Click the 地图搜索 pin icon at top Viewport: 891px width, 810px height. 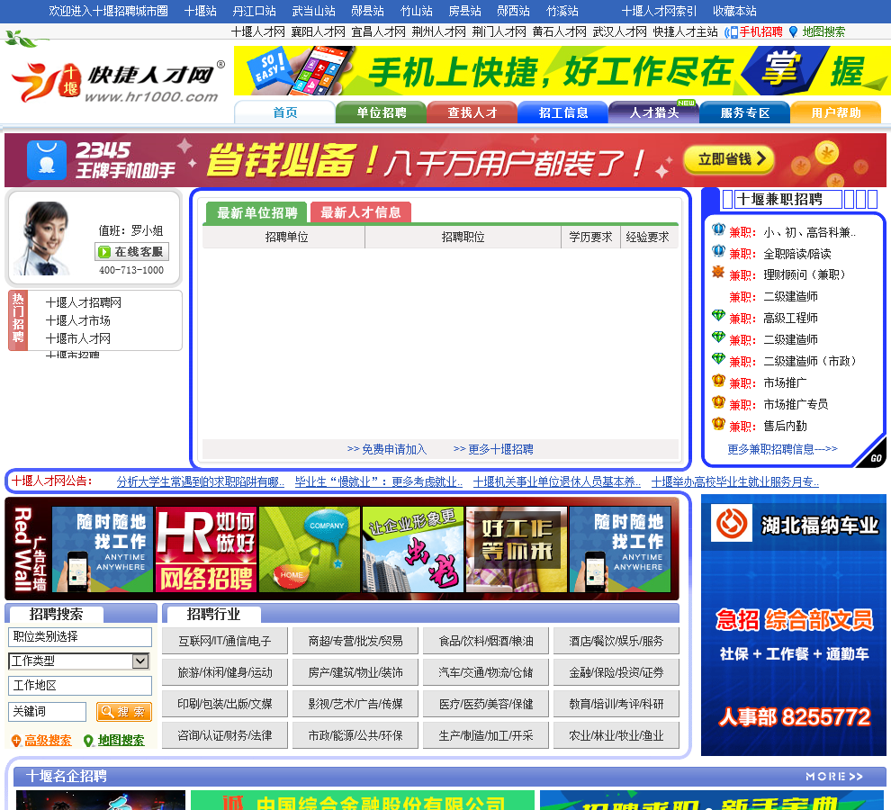coord(793,31)
